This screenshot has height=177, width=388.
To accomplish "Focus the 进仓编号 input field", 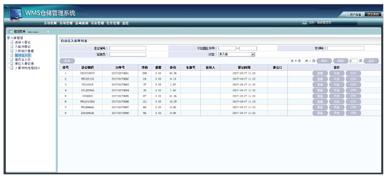I will 128,48.
